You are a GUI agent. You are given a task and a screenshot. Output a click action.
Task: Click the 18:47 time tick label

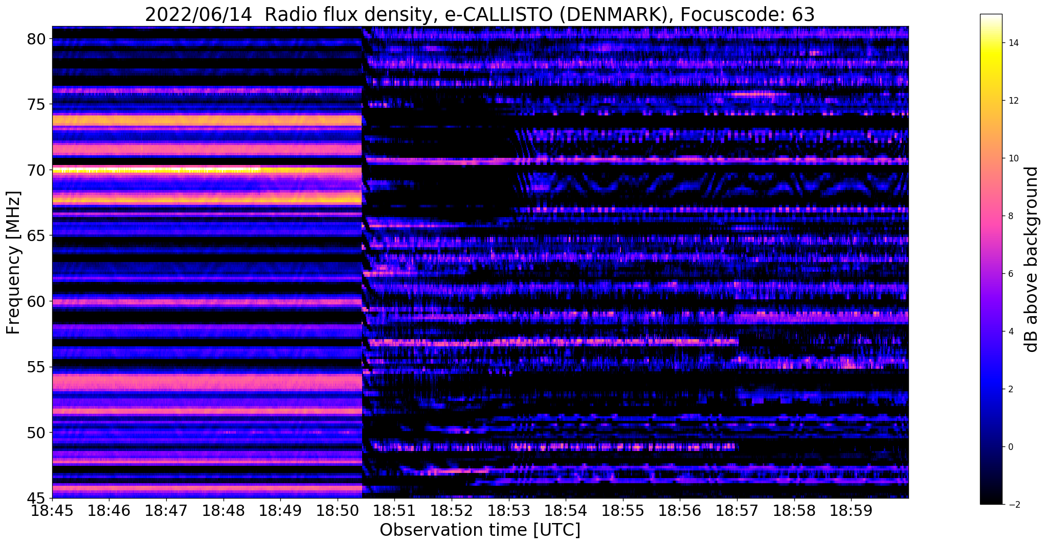[166, 511]
